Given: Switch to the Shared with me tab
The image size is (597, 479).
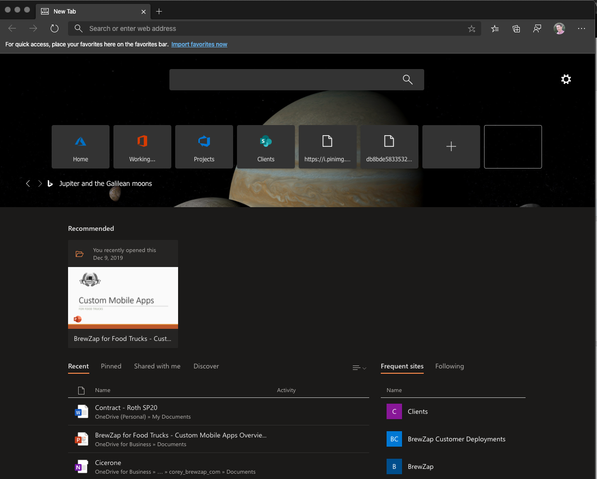Looking at the screenshot, I should point(157,366).
